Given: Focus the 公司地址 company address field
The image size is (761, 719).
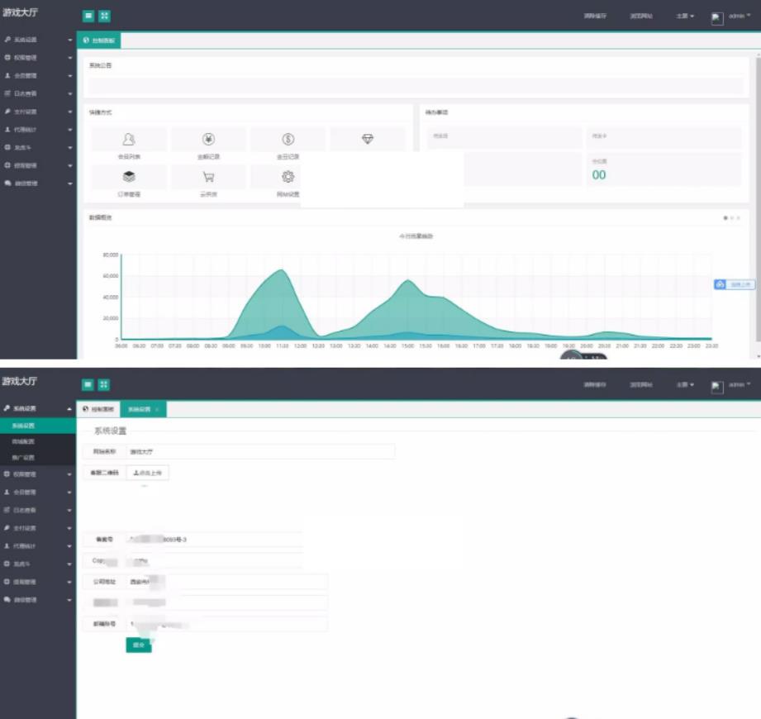Looking at the screenshot, I should click(x=227, y=582).
